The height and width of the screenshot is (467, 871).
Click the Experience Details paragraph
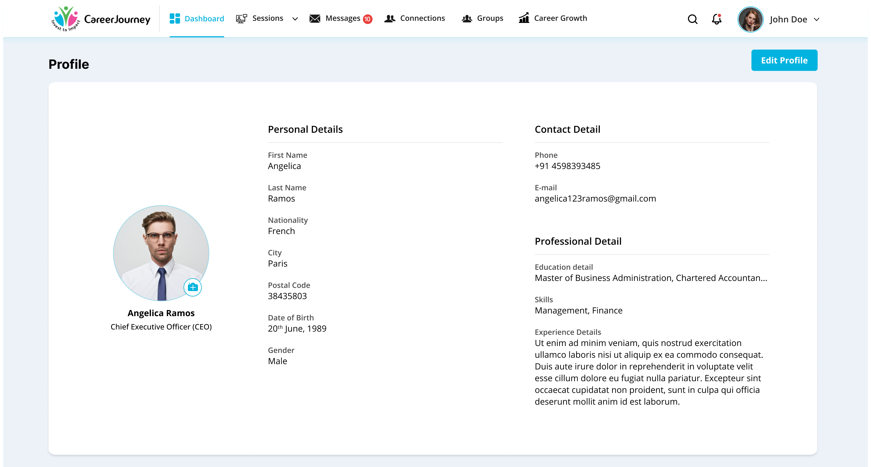(649, 372)
